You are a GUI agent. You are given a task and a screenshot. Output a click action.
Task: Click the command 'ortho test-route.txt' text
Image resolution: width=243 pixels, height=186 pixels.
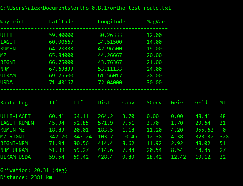click(x=140, y=8)
